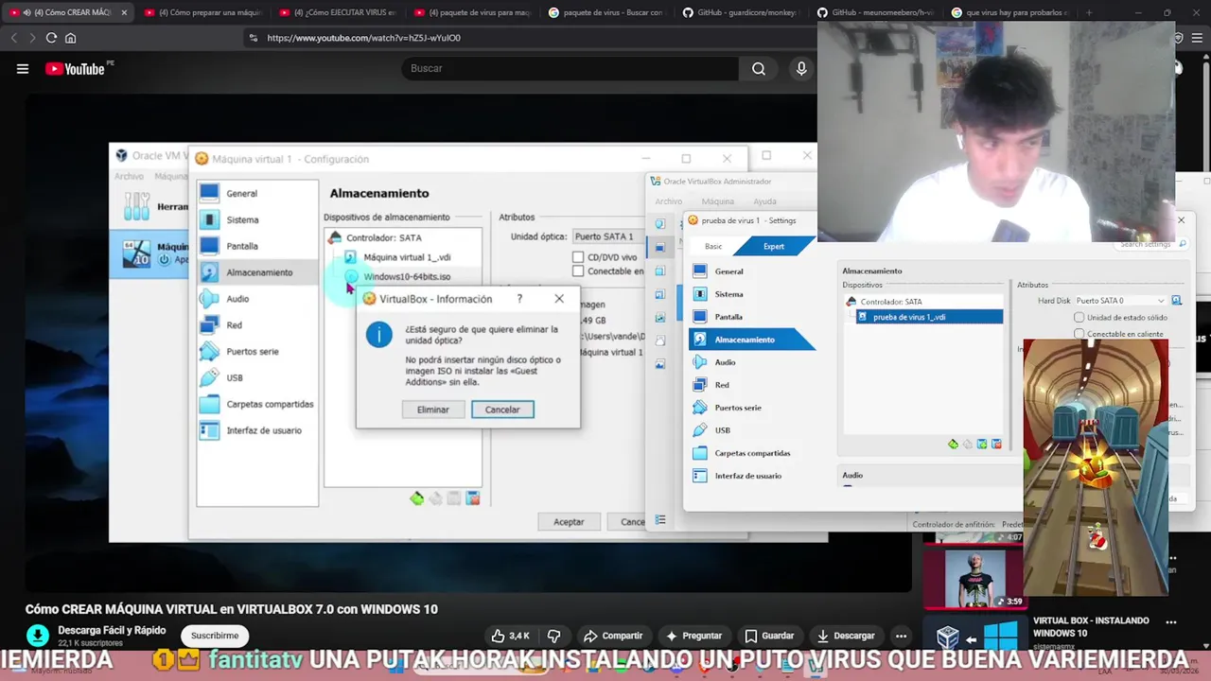Select prueba de virus 1_.vdi disk
1211x681 pixels.
929,317
